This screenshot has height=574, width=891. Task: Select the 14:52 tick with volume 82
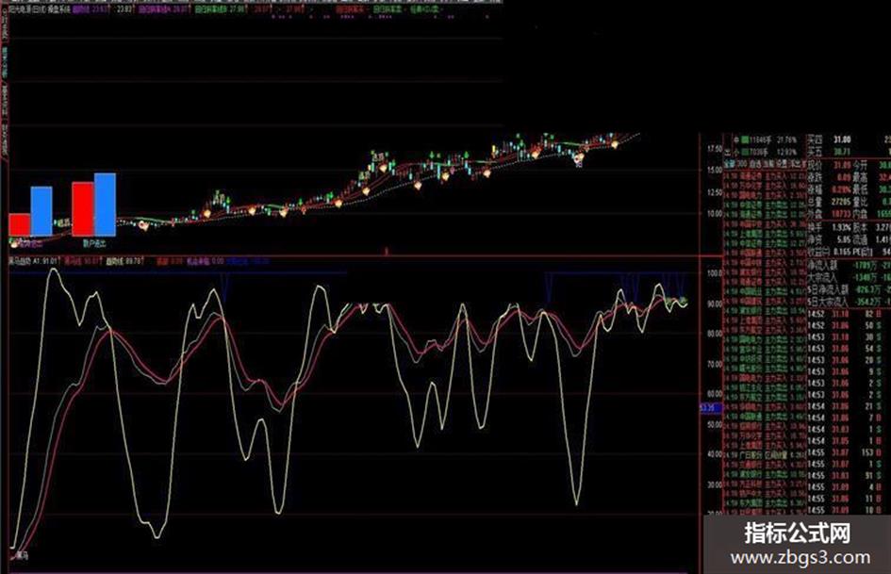pyautogui.click(x=849, y=314)
